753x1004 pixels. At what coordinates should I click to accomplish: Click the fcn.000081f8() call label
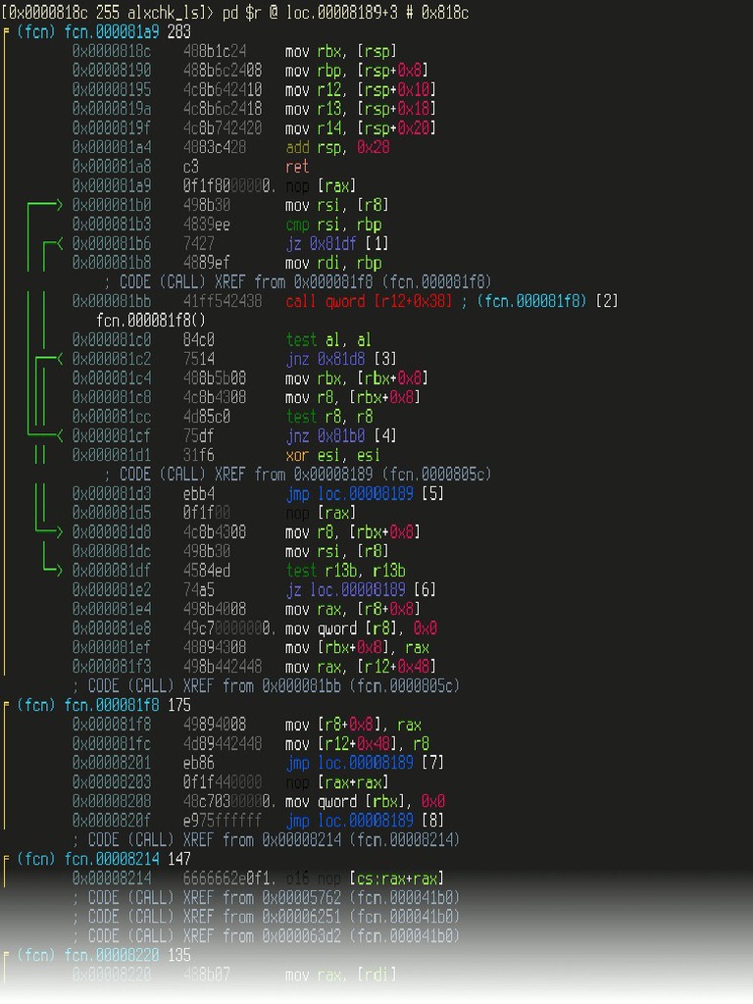tap(151, 321)
